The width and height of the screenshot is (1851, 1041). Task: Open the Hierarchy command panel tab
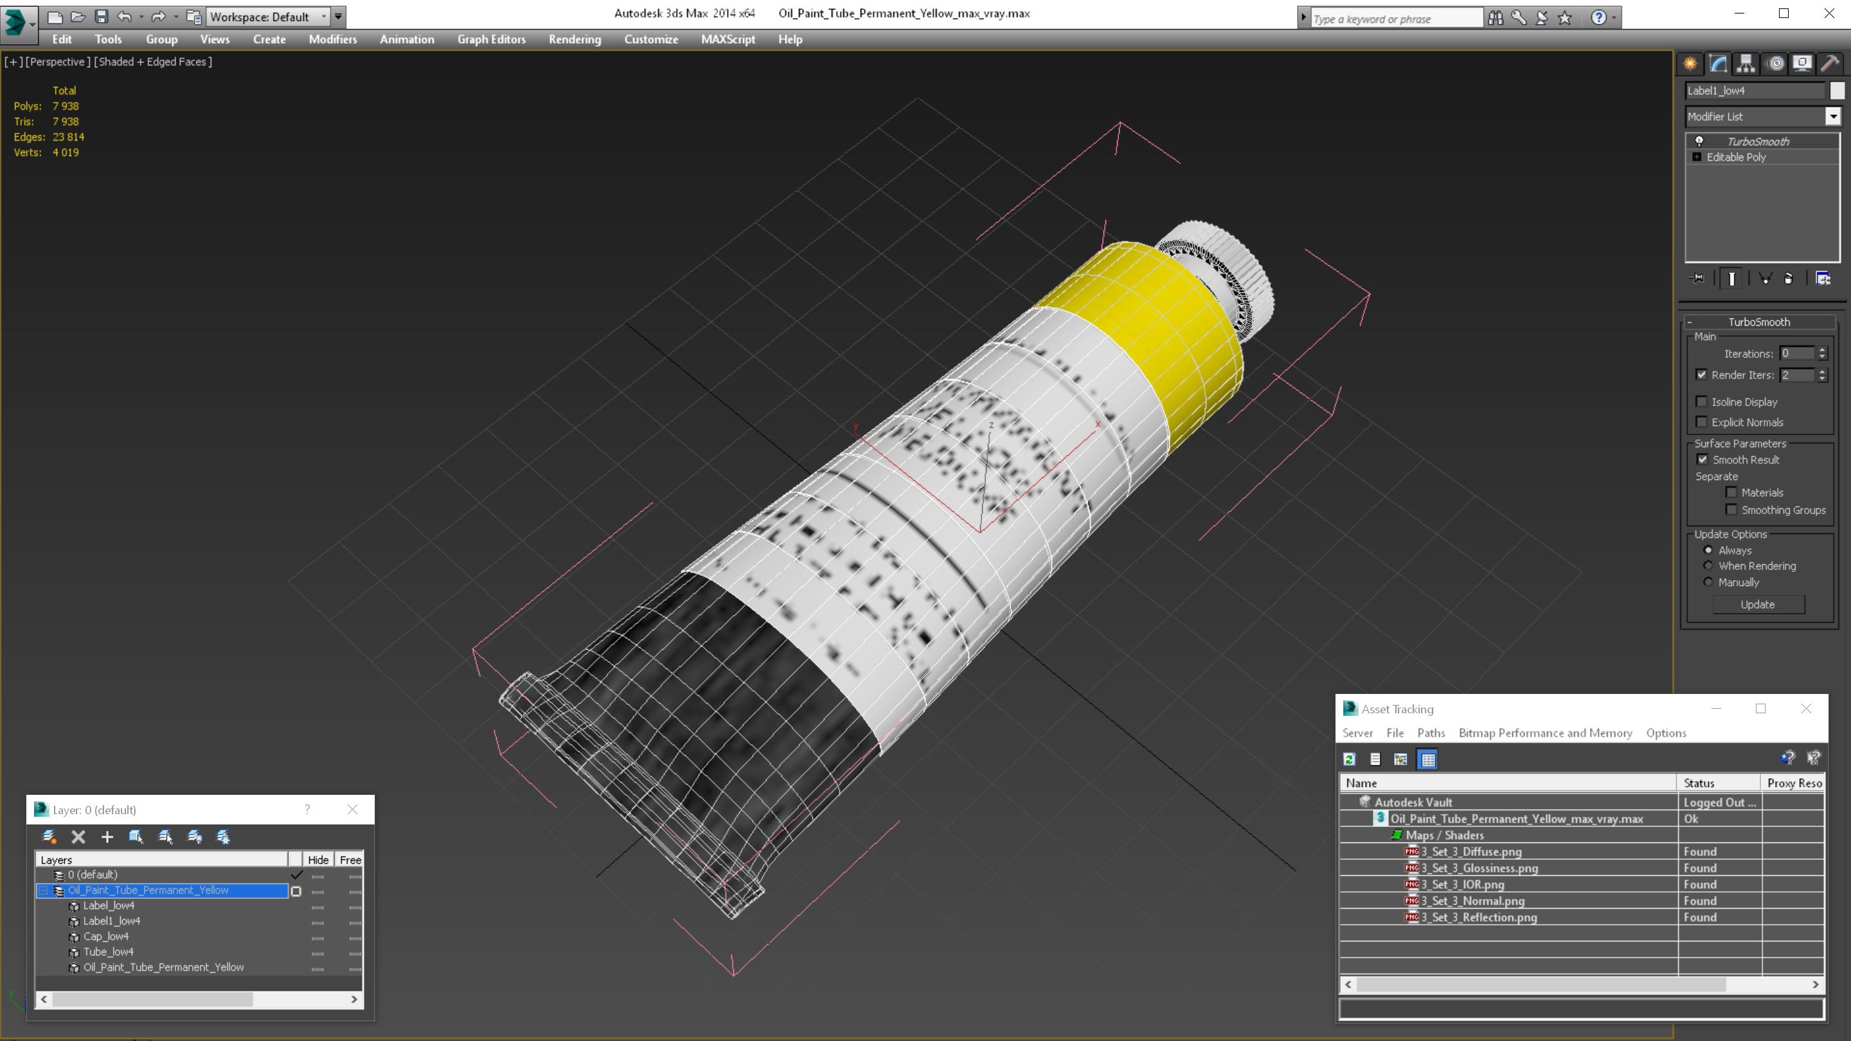pos(1746,63)
